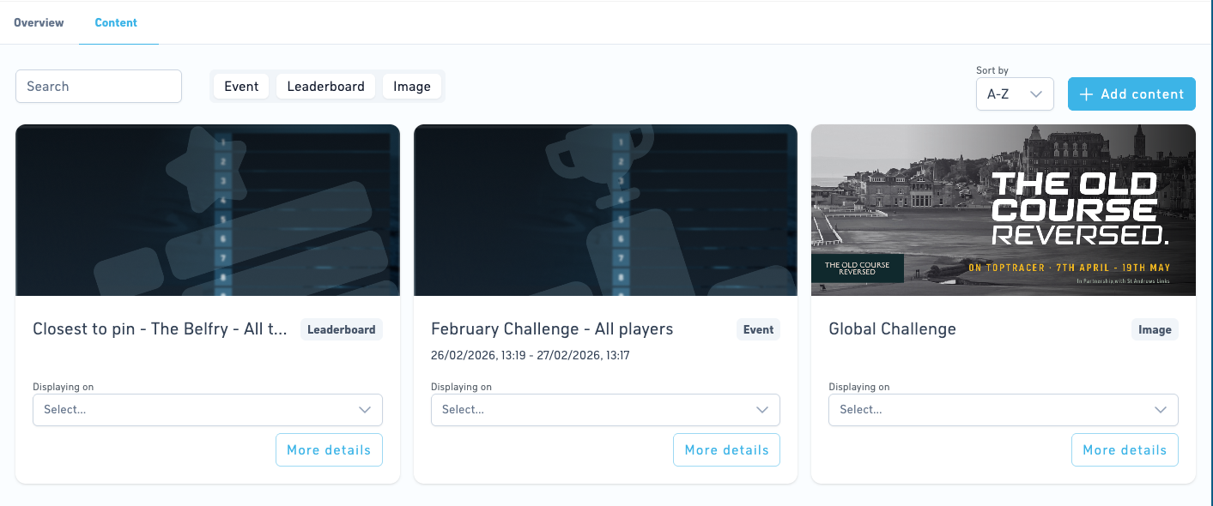Select the Content tab

(116, 22)
